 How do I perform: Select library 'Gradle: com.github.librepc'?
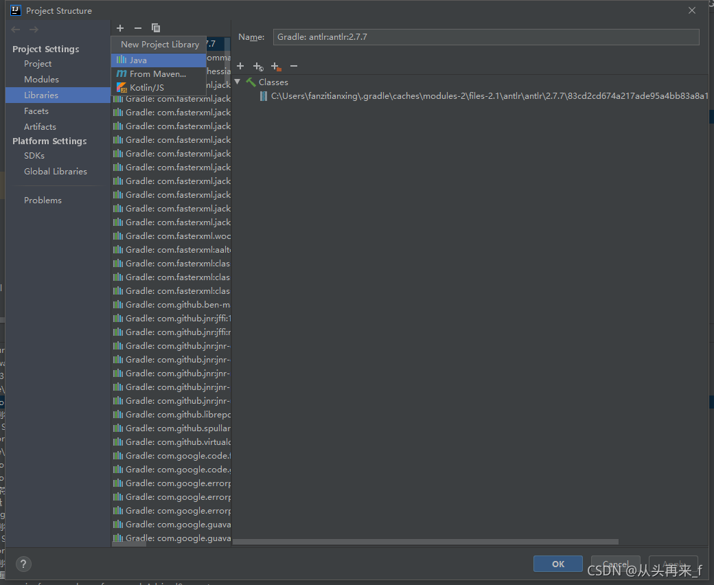tap(172, 414)
